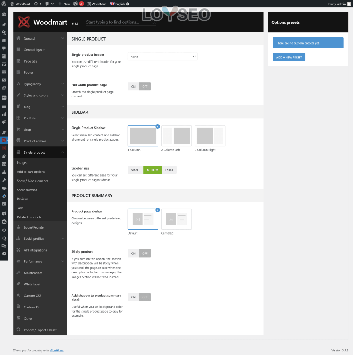Viewport: 353px width, 355px height.
Task: Open the Single product header dropdown
Action: coord(162,57)
